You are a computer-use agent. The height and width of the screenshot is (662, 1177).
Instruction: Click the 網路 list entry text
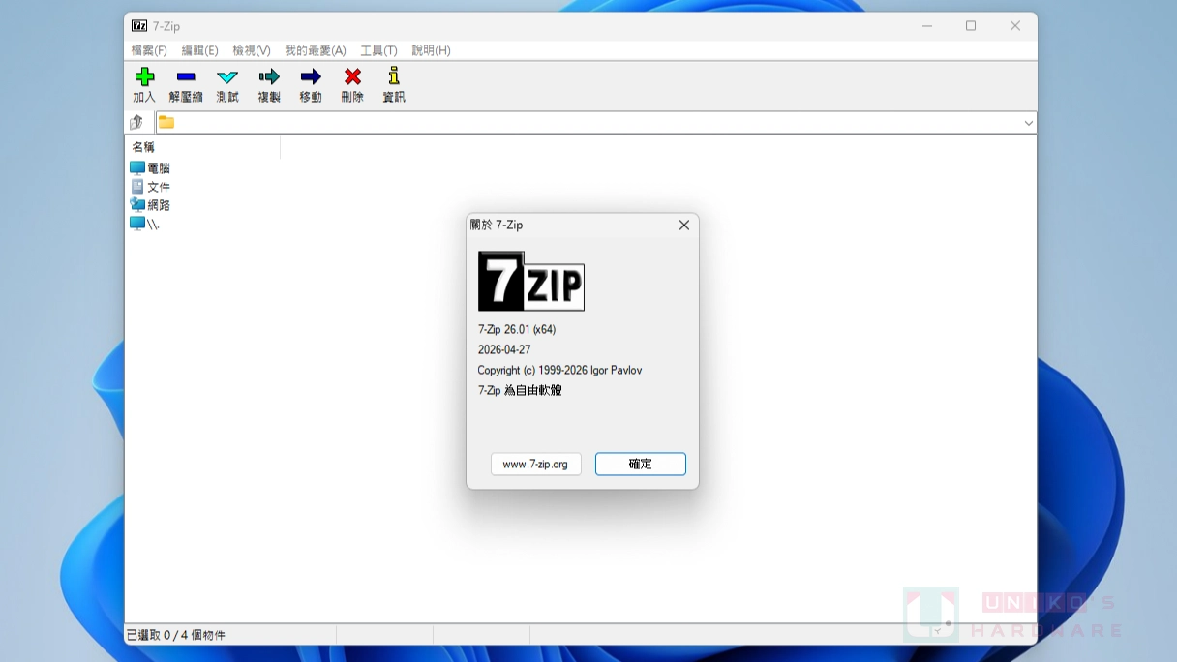159,205
